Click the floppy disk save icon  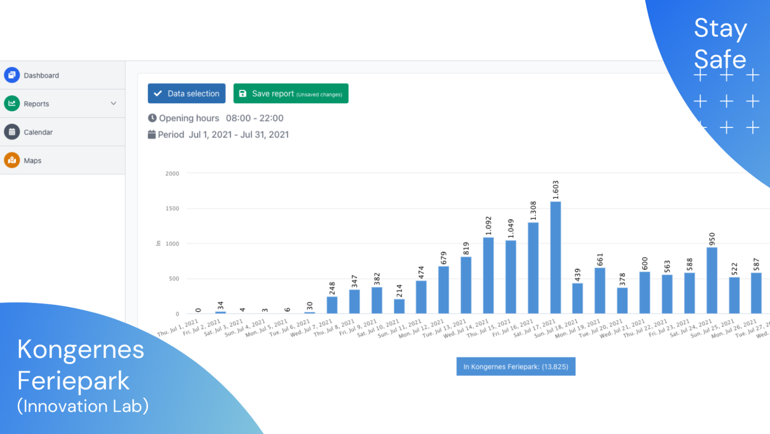pos(243,94)
